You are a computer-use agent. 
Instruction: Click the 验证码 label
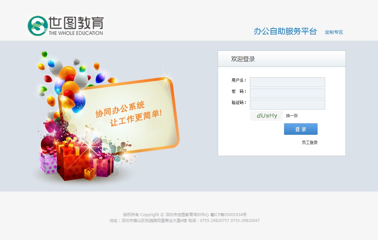[239, 103]
